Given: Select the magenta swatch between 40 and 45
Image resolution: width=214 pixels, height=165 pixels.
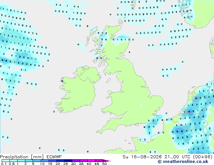Looking at the screenshot, I should pos(91,161).
